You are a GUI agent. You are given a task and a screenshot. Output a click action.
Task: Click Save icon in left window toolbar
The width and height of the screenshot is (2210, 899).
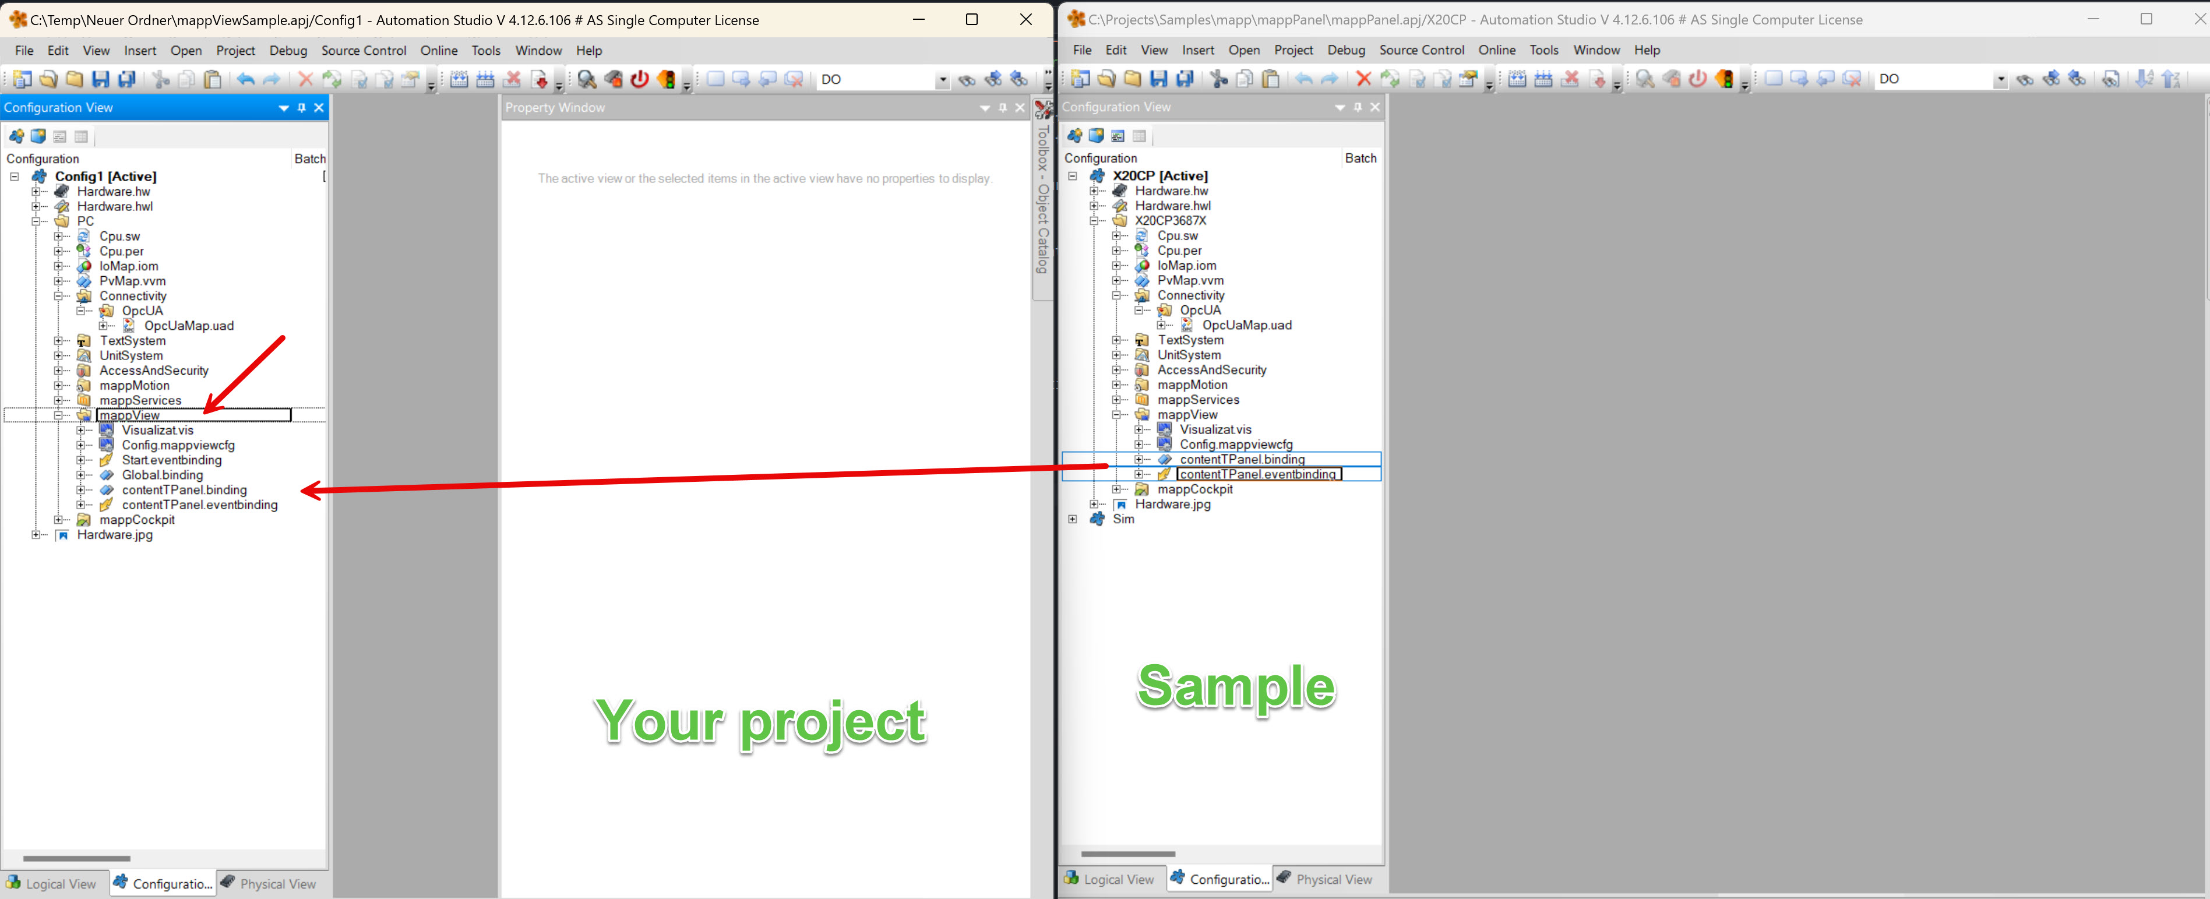pos(100,80)
